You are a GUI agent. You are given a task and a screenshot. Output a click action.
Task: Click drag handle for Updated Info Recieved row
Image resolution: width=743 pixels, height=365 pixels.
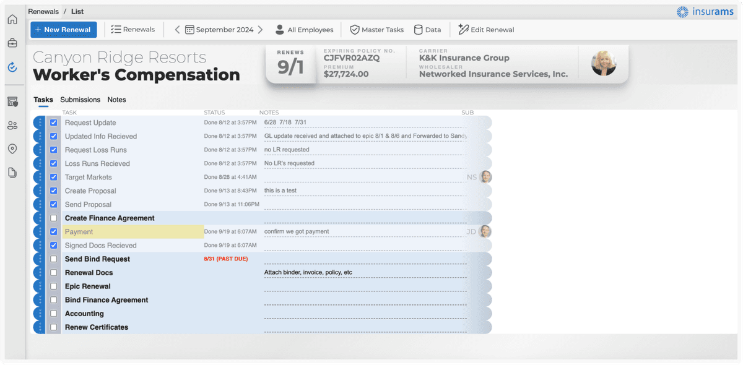pyautogui.click(x=40, y=136)
